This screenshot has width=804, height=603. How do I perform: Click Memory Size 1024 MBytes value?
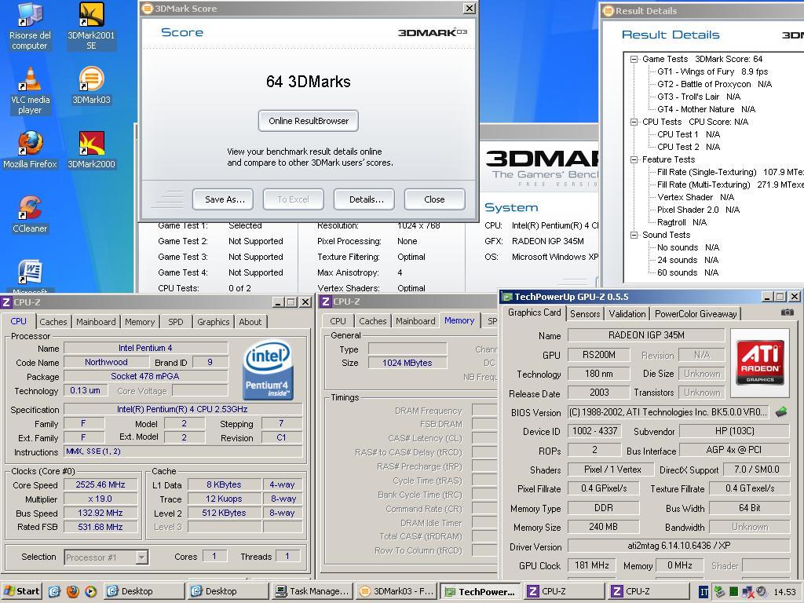point(407,363)
